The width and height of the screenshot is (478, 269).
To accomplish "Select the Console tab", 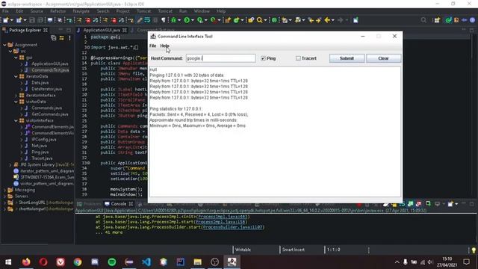I will (x=118, y=204).
